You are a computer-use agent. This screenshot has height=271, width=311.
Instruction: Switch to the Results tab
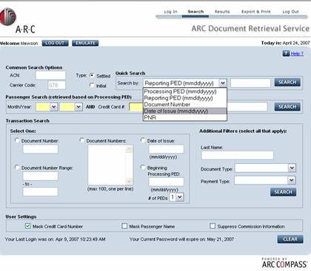point(222,12)
